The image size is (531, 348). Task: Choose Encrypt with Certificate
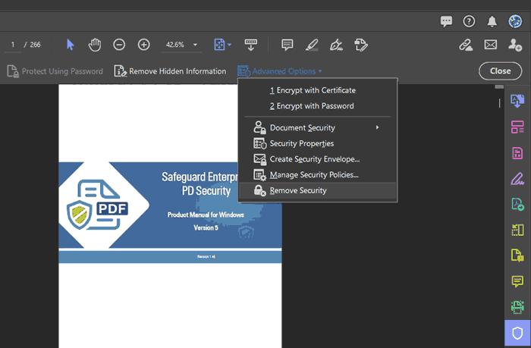pos(318,90)
